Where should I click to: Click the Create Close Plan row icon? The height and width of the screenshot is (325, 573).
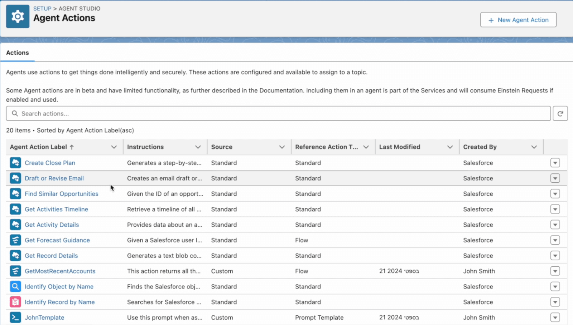click(15, 163)
